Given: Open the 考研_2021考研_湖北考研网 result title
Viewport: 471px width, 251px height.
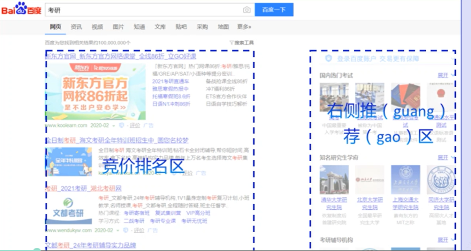Looking at the screenshot, I should pyautogui.click(x=83, y=189).
